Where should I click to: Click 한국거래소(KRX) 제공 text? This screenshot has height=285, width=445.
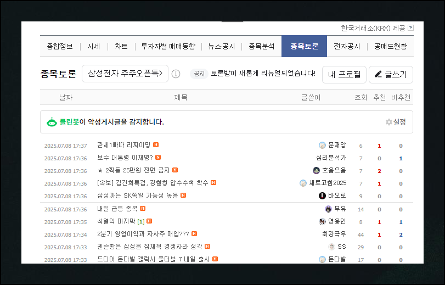pos(373,28)
